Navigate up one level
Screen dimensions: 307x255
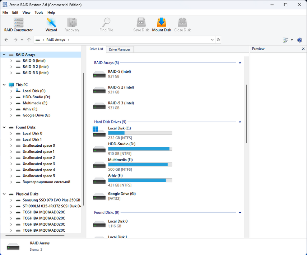click(x=29, y=40)
